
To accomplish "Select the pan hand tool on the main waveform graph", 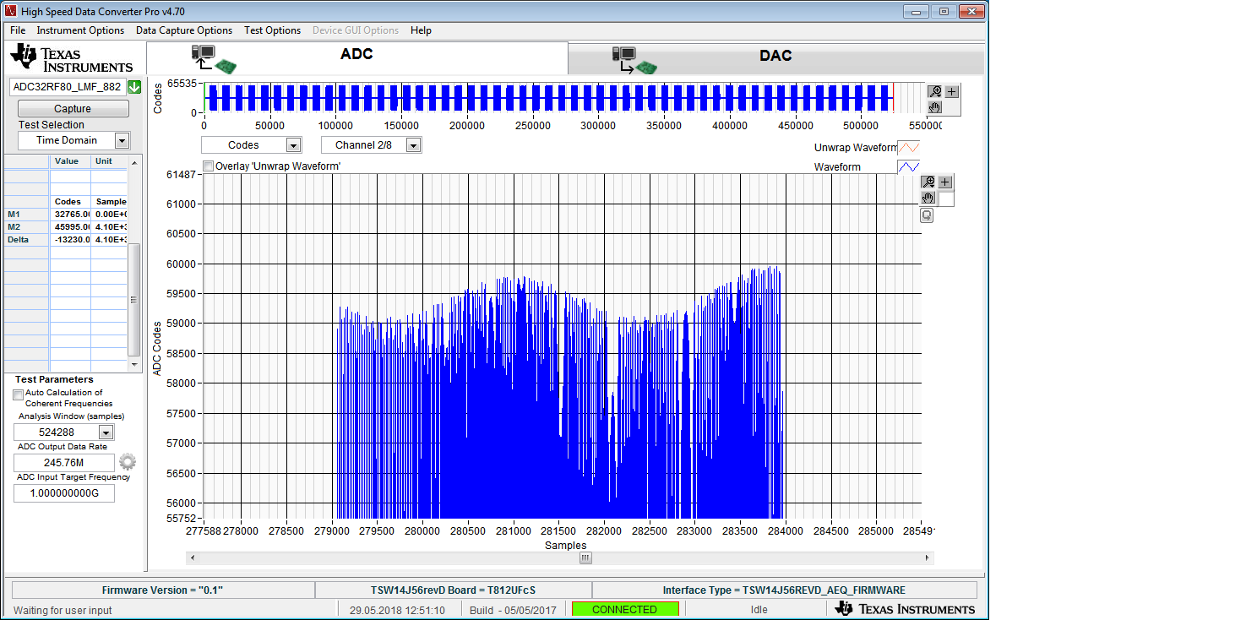I will (x=928, y=199).
